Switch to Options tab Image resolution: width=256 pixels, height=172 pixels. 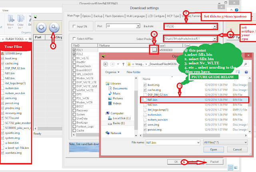click(86, 16)
